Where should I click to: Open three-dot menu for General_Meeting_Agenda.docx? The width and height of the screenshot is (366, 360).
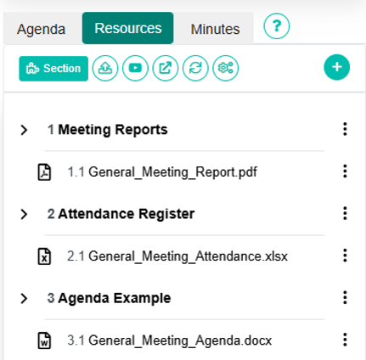tap(345, 340)
